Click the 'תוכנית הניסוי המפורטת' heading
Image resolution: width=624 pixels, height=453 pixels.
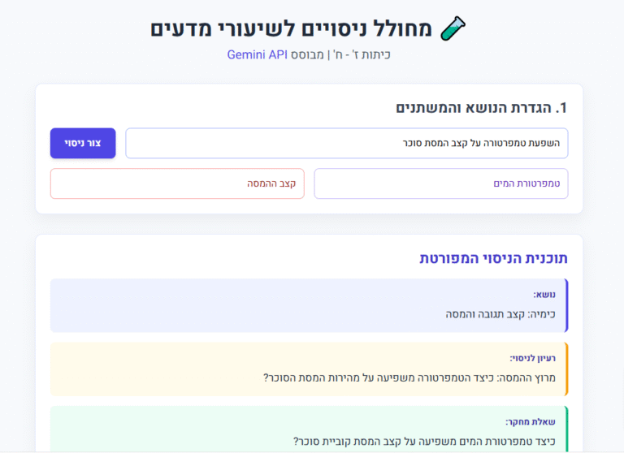493,258
